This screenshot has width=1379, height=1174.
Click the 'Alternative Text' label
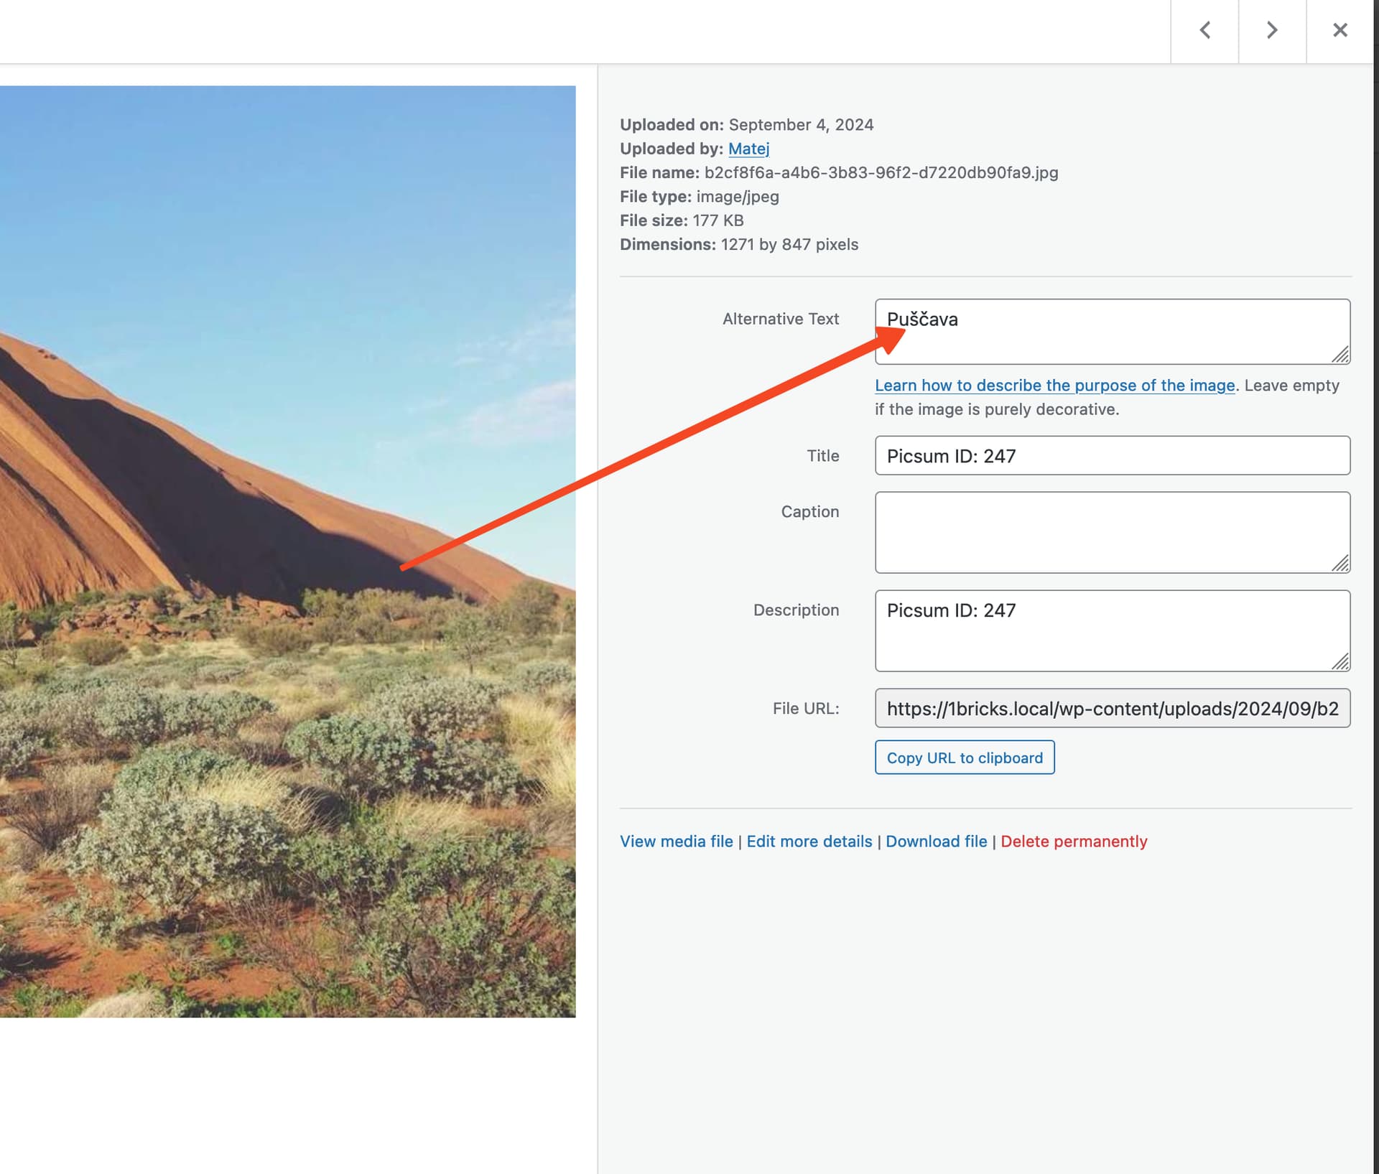click(x=781, y=319)
